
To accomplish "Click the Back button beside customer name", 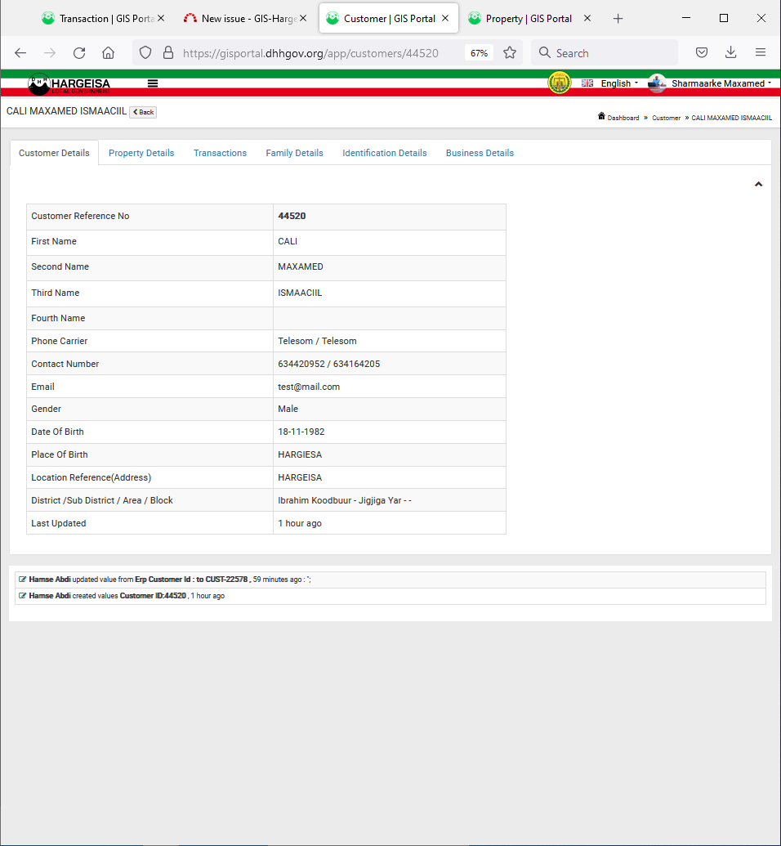I will point(143,112).
